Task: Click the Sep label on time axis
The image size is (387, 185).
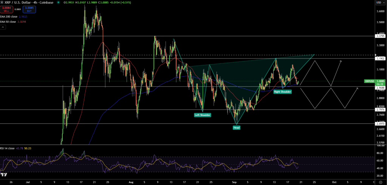Action: pyautogui.click(x=235, y=182)
